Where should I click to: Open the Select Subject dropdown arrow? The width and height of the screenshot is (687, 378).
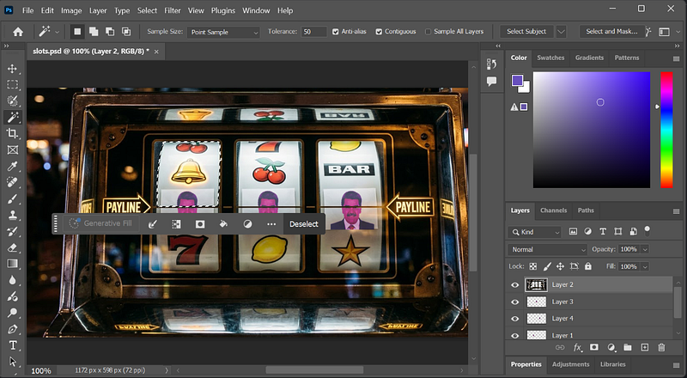(561, 32)
